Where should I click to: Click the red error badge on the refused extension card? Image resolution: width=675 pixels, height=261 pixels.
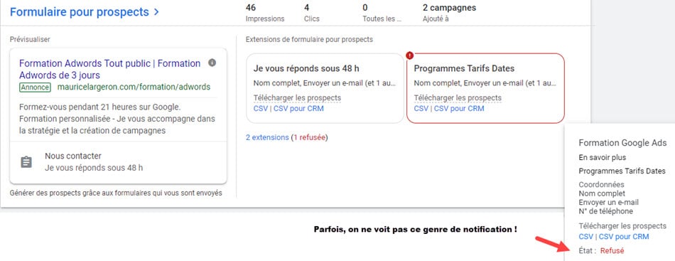(x=409, y=55)
